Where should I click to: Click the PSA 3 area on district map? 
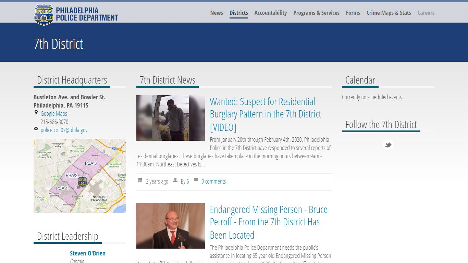pos(91,163)
